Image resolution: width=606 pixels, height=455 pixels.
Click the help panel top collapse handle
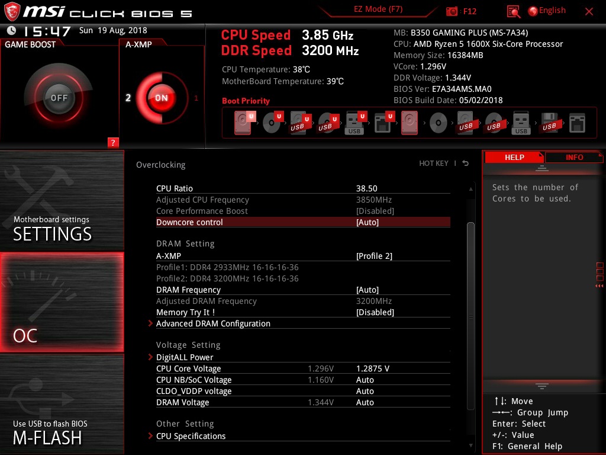tap(542, 168)
